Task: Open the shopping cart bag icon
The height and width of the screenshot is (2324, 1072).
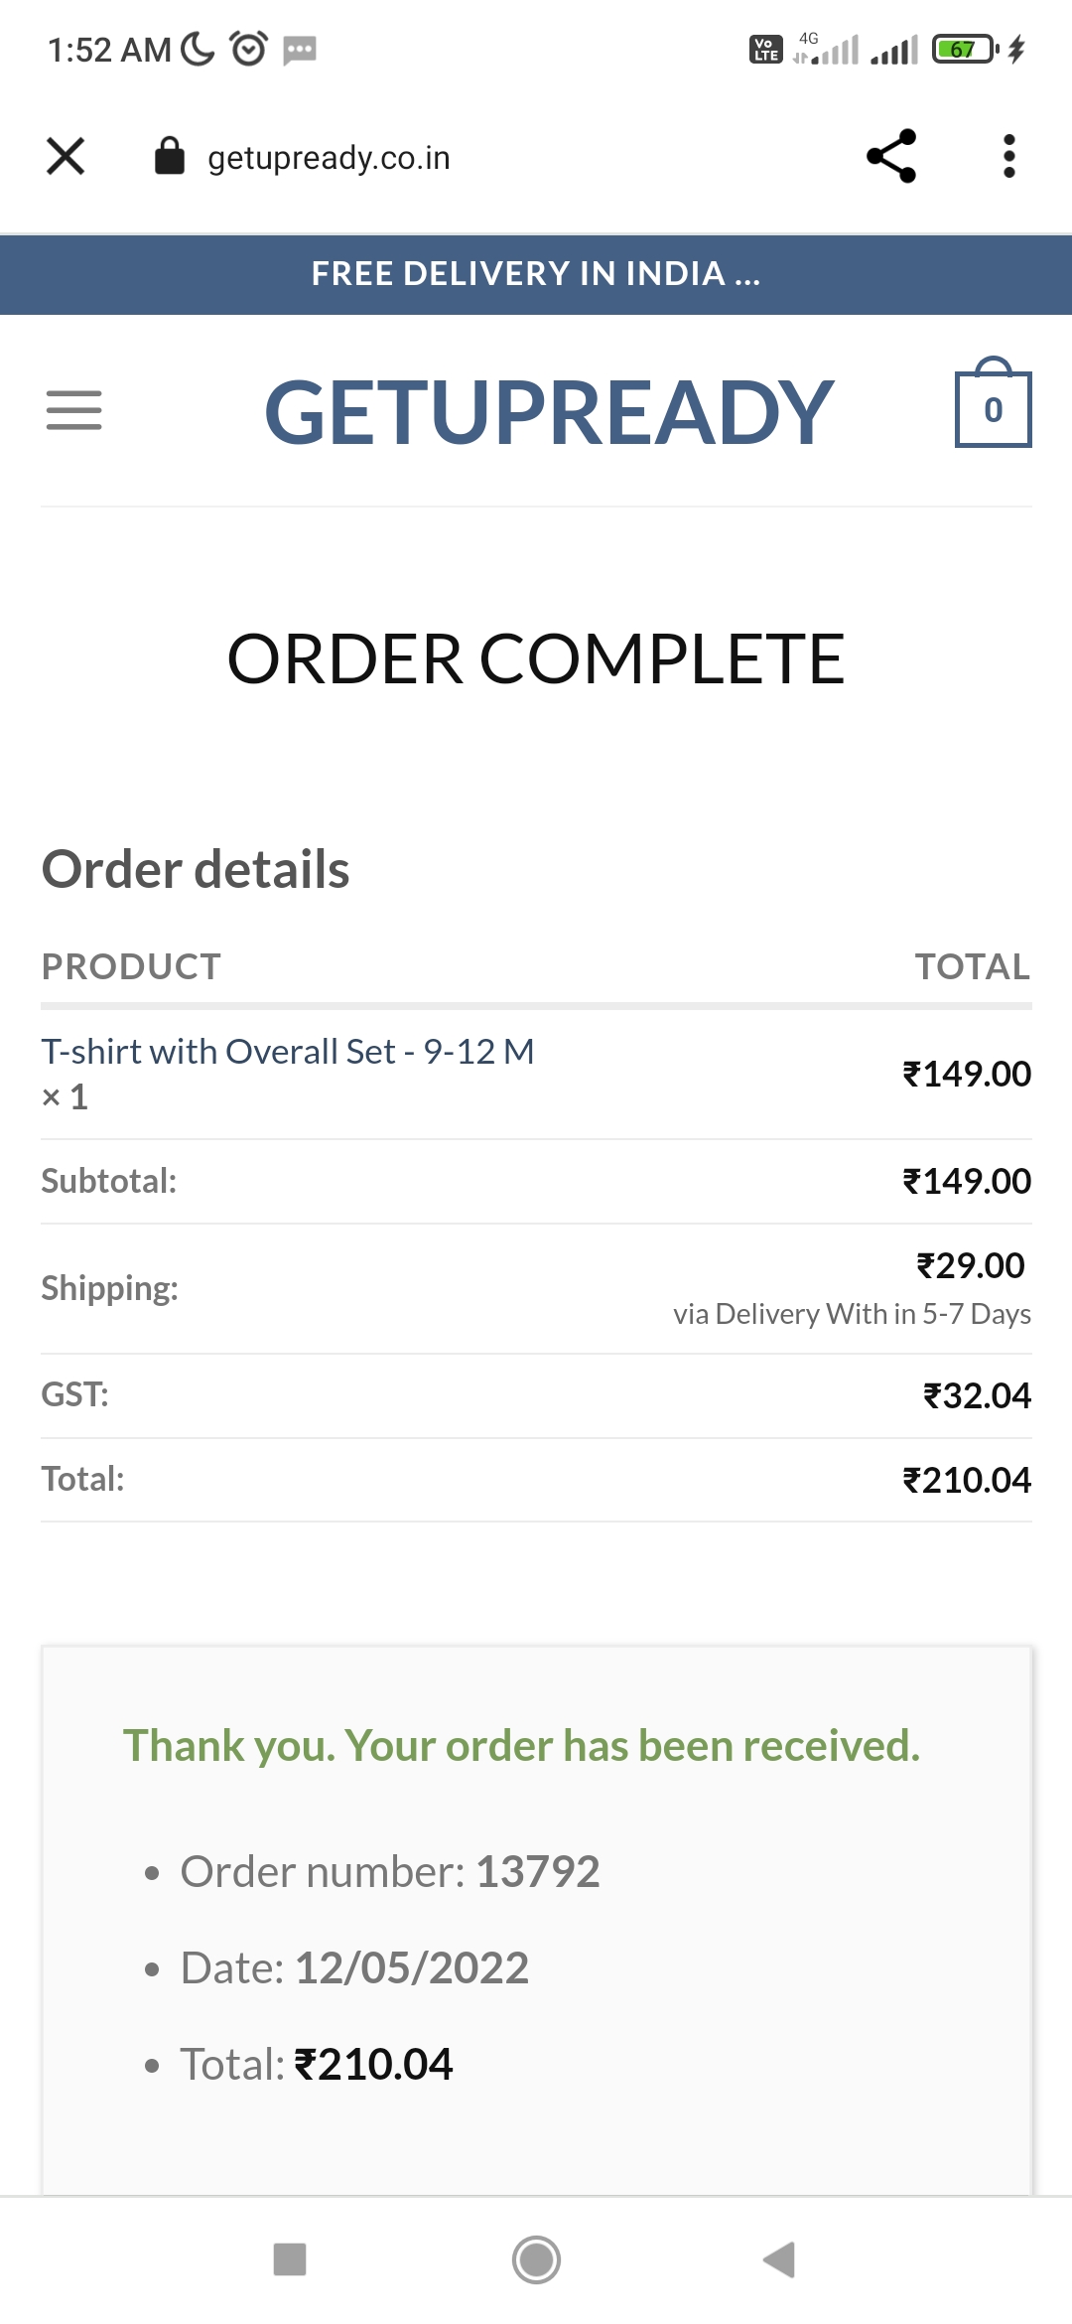Action: point(993,405)
